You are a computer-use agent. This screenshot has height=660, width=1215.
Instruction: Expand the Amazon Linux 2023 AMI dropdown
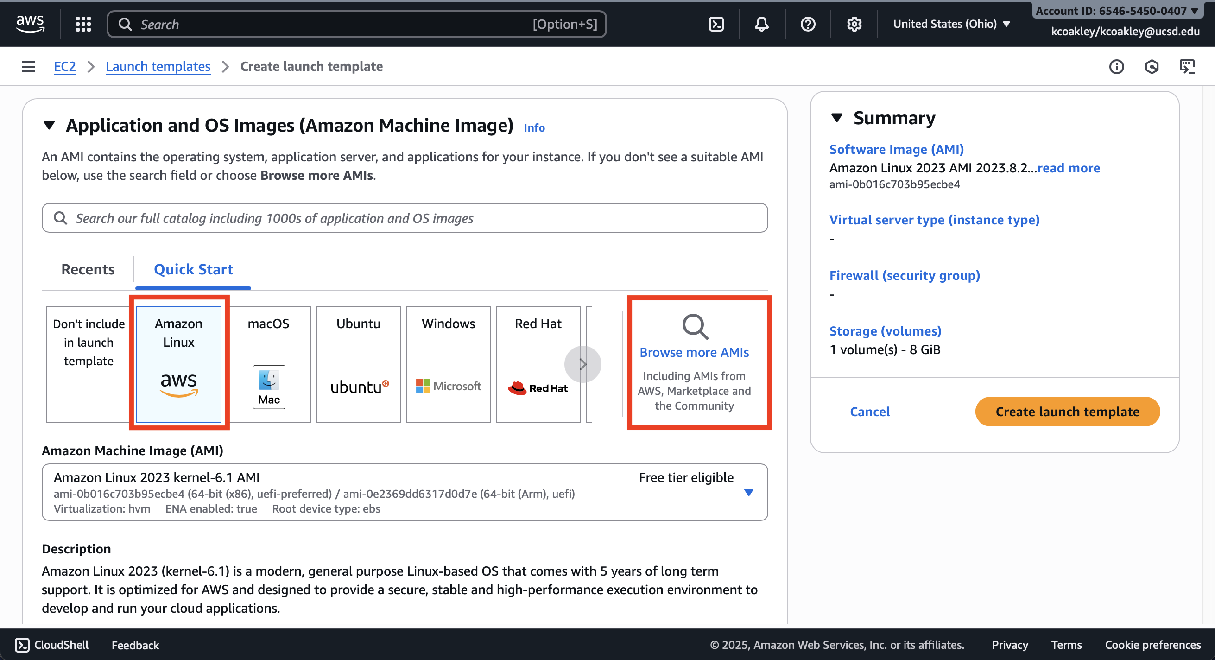748,492
